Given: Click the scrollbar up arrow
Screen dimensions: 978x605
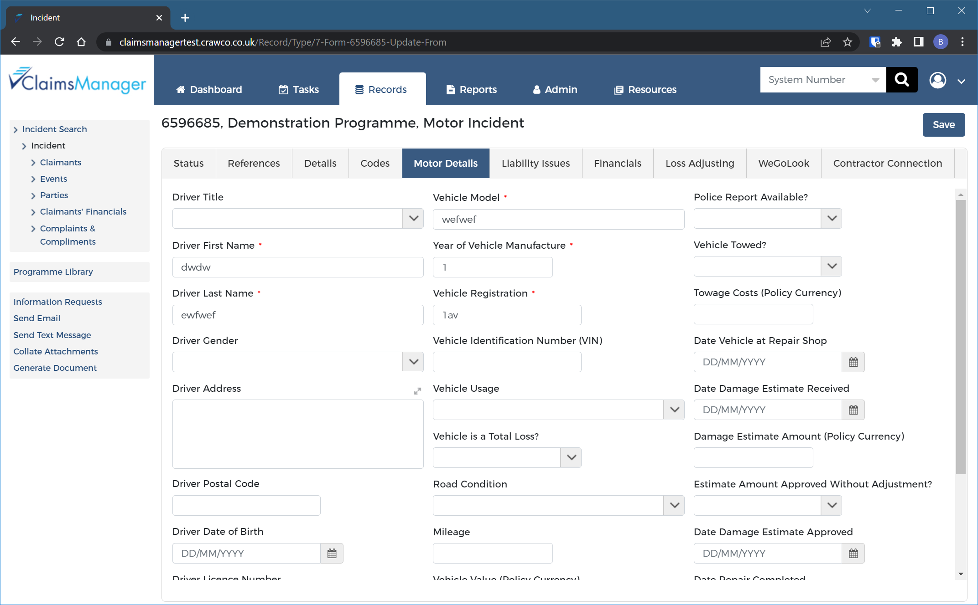Looking at the screenshot, I should point(960,195).
